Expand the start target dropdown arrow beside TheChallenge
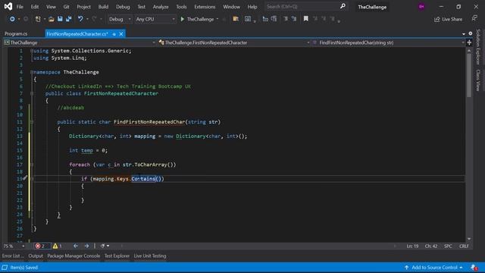The image size is (485, 273). point(217,19)
